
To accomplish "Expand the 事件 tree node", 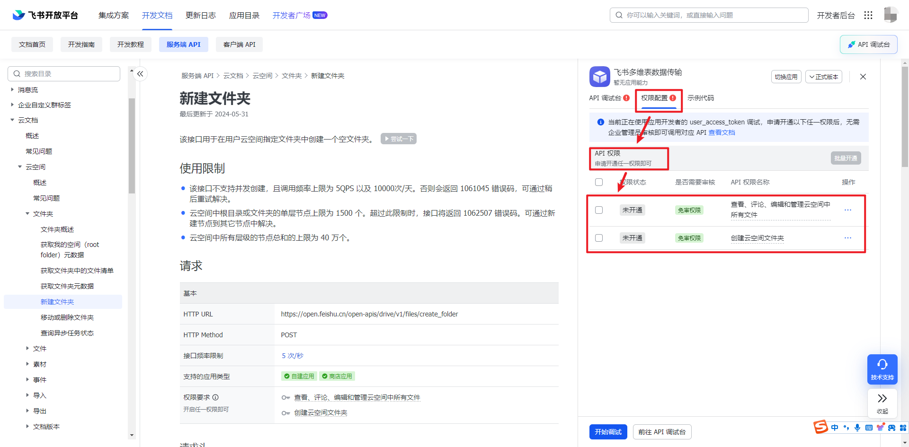I will tap(27, 380).
